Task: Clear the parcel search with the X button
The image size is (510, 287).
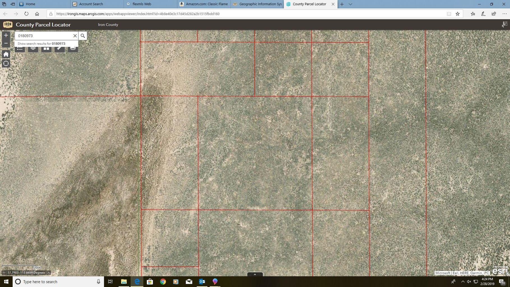Action: (x=75, y=36)
